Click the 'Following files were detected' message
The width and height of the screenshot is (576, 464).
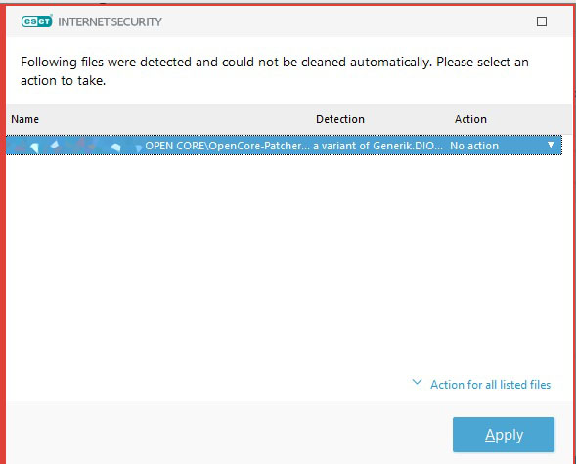tap(275, 62)
